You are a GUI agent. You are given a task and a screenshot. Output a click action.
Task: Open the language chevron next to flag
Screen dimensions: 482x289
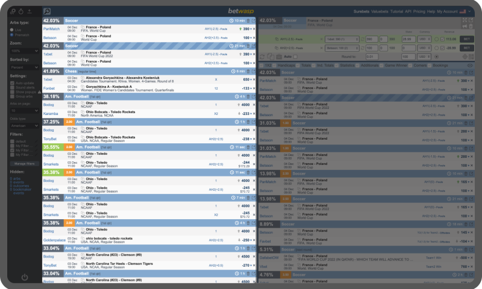click(x=469, y=11)
